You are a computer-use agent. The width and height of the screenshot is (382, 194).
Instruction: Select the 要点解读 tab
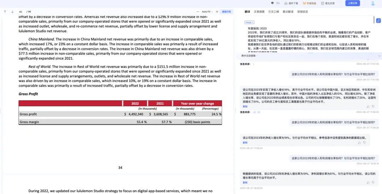tap(288, 12)
